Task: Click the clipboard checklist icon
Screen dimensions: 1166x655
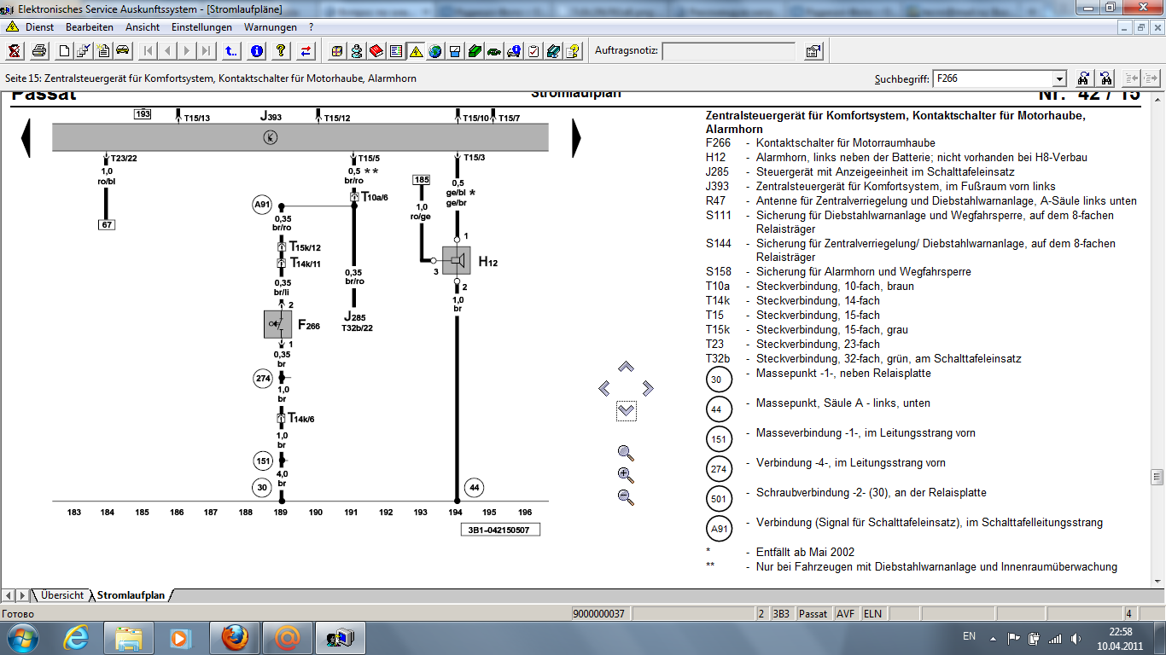Action: 533,51
